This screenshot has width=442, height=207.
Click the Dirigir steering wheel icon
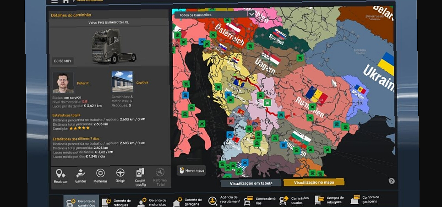[120, 173]
